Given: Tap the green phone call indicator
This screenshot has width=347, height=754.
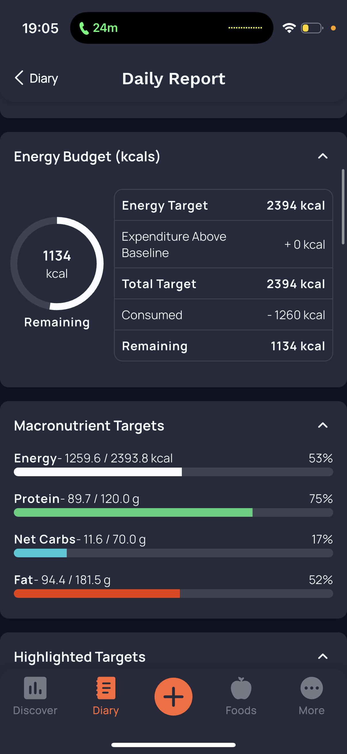Looking at the screenshot, I should tap(84, 28).
